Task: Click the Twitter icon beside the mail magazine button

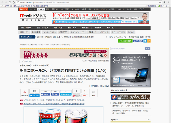Action: [145, 41]
